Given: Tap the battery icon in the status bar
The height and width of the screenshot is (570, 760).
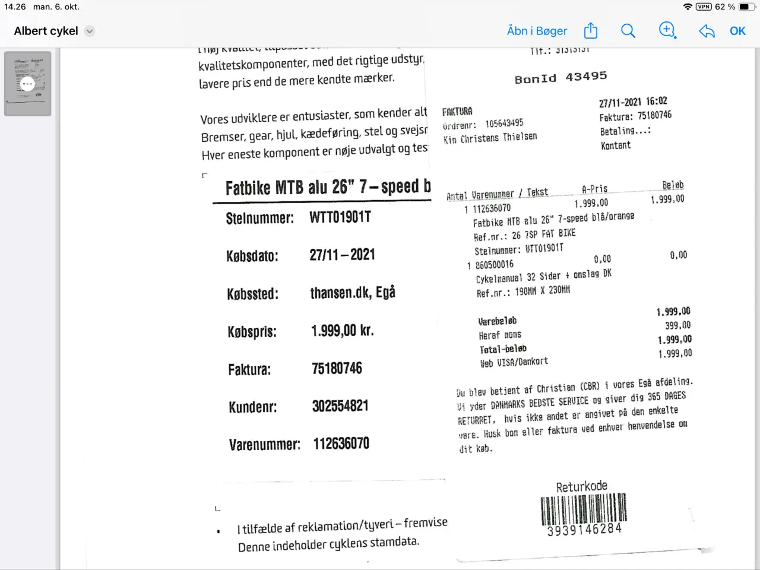Looking at the screenshot, I should coord(747,7).
